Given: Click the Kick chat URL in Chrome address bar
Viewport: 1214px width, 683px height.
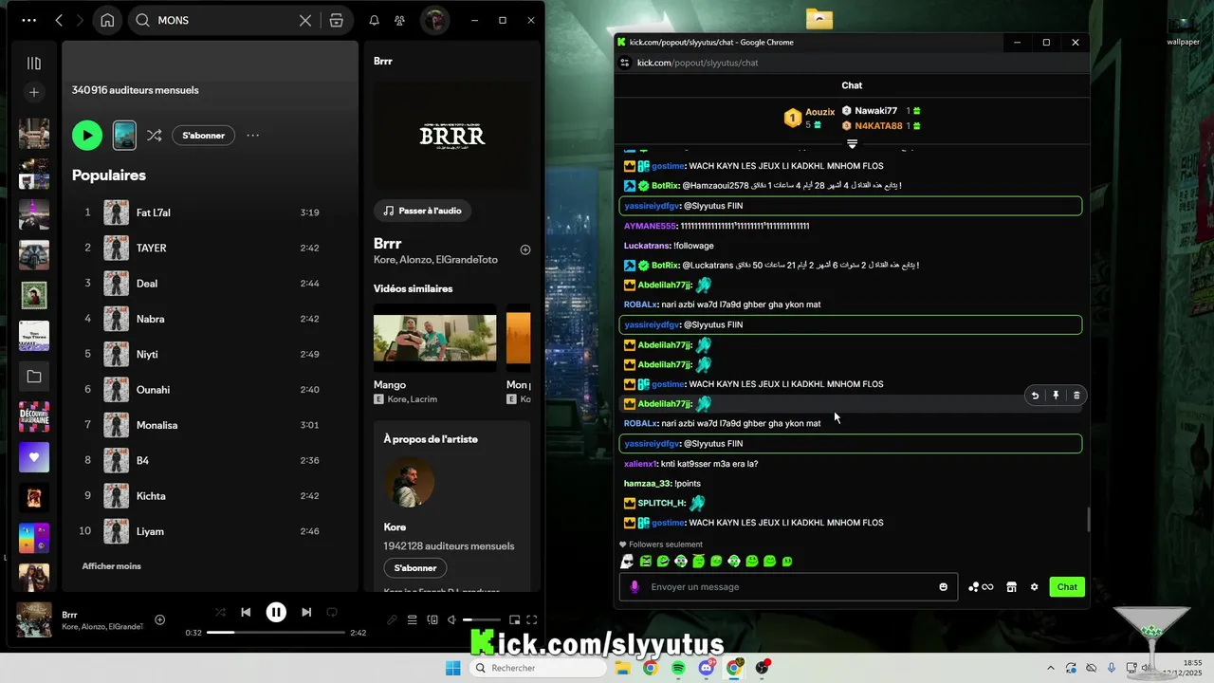Looking at the screenshot, I should pyautogui.click(x=697, y=63).
